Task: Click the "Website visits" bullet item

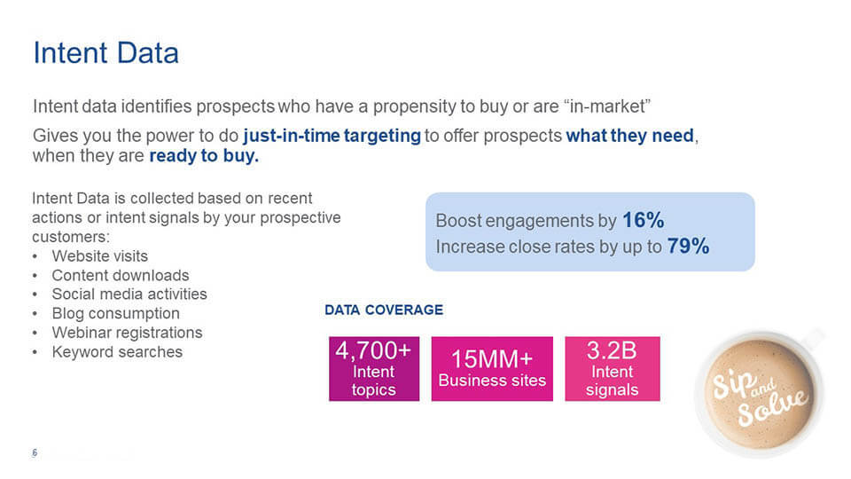Action: tap(100, 256)
